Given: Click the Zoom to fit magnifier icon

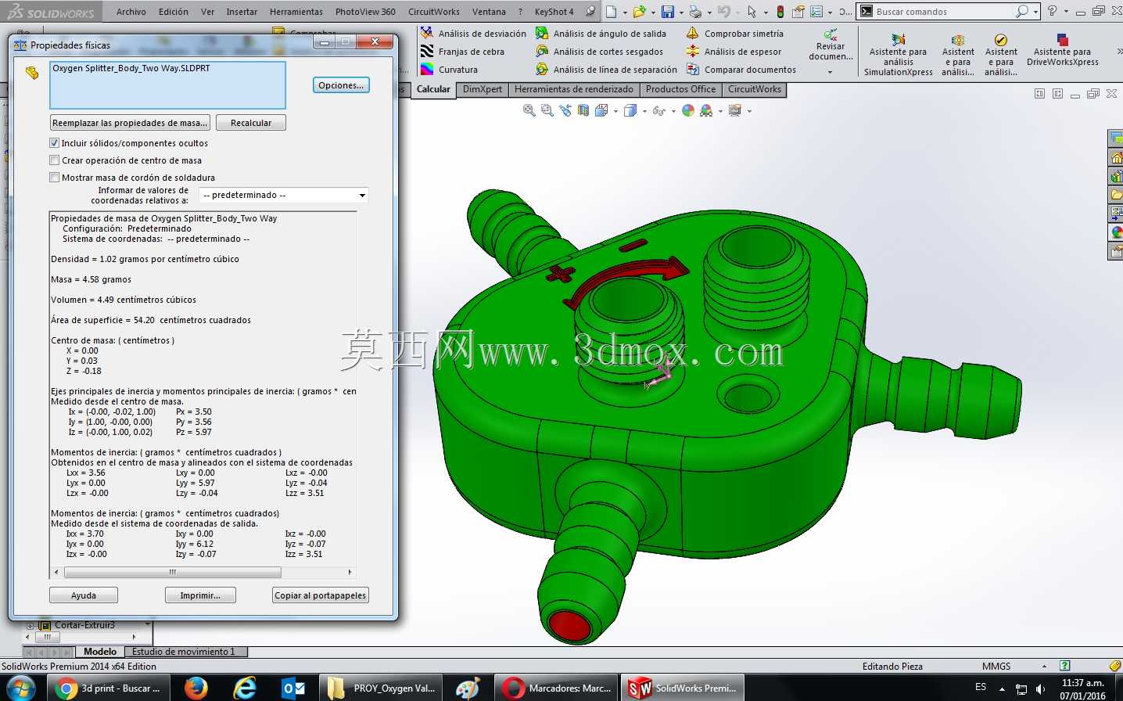Looking at the screenshot, I should click(529, 111).
